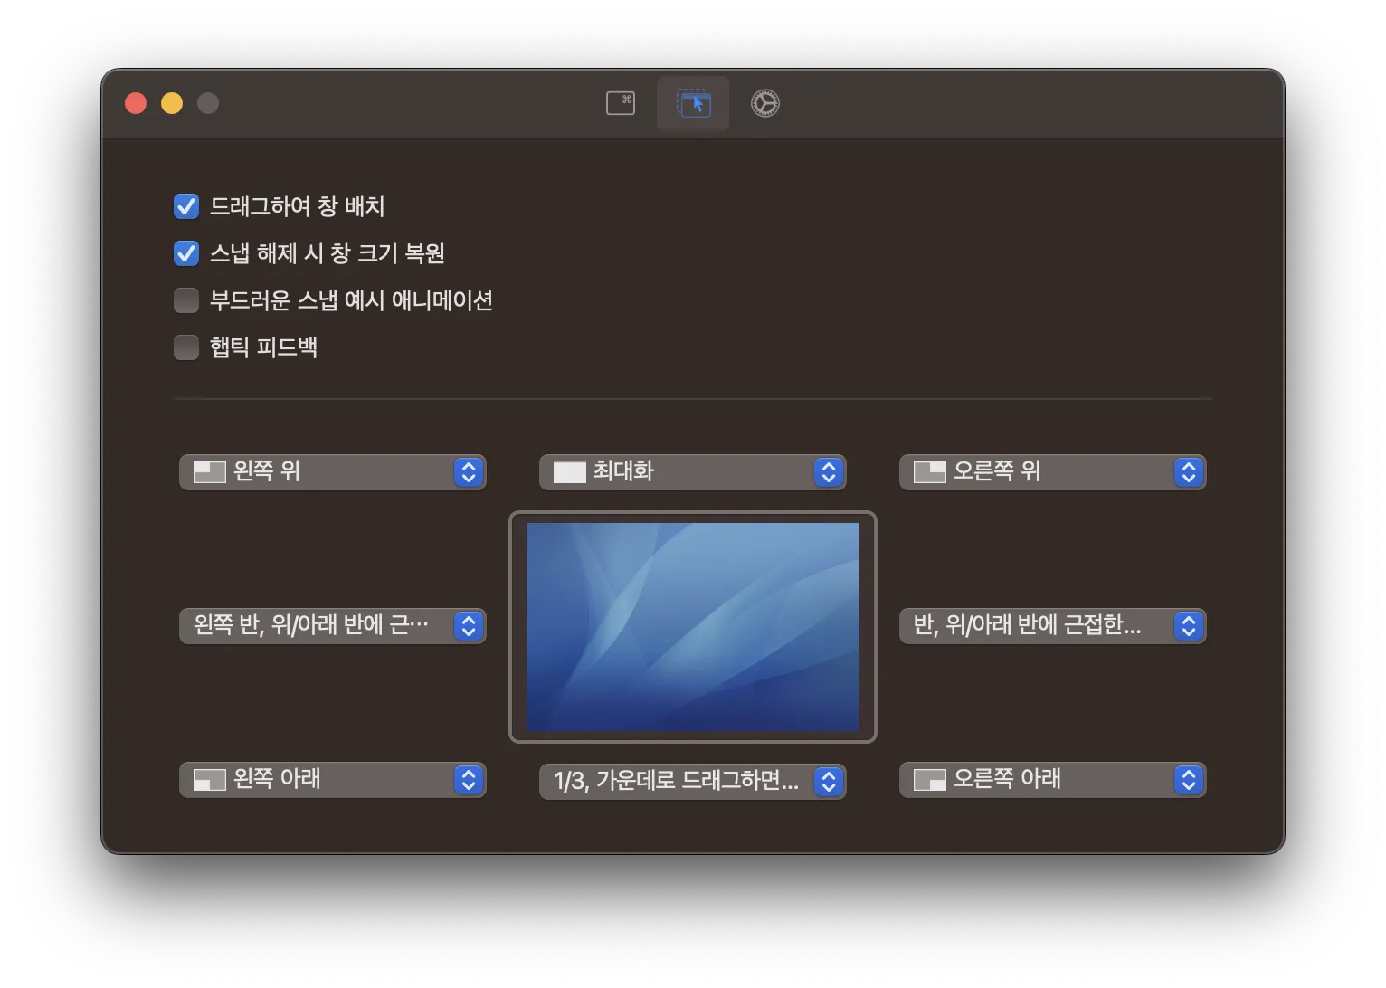
Task: Uncheck 스냅 해제 시 창 크기 복원
Action: [186, 253]
